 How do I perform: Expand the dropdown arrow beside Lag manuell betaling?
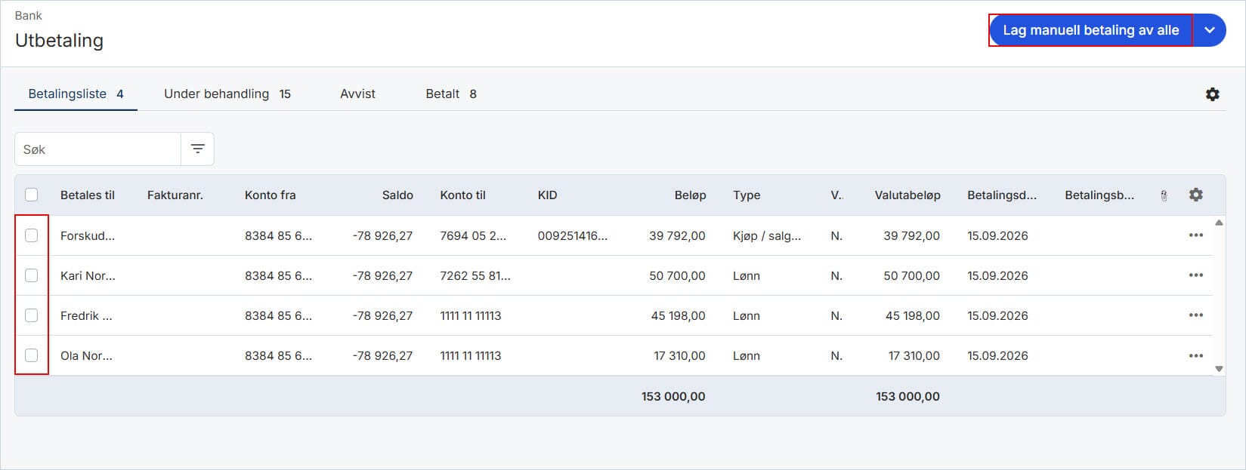click(1210, 30)
